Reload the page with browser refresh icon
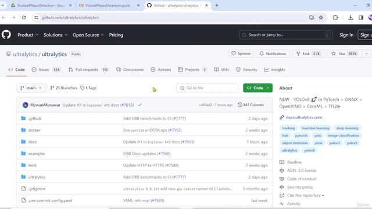This screenshot has height=209, width=372. [x=24, y=17]
